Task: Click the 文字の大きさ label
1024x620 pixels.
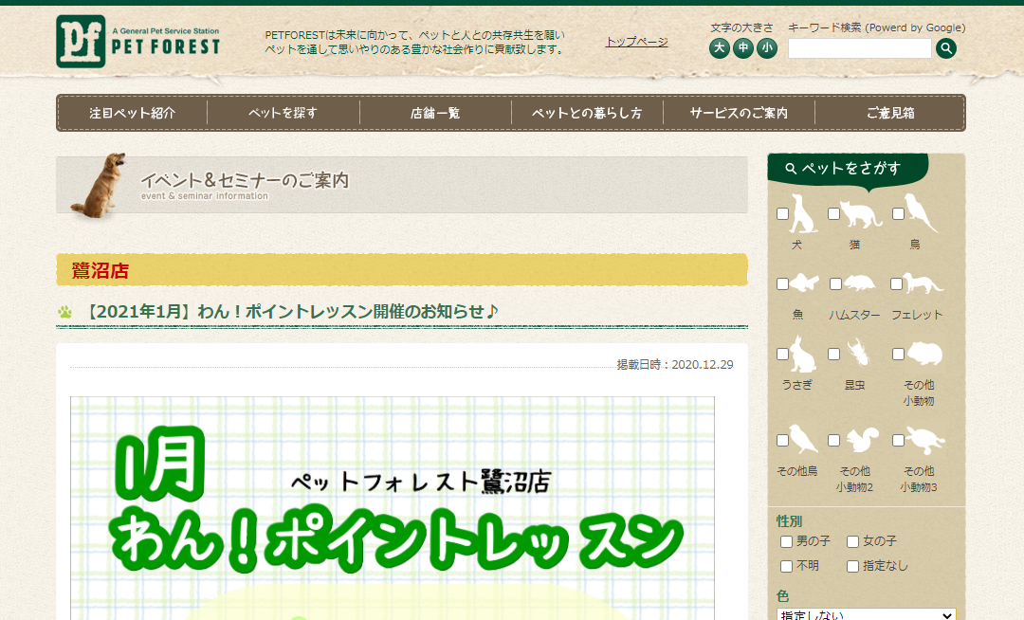Action: point(741,27)
